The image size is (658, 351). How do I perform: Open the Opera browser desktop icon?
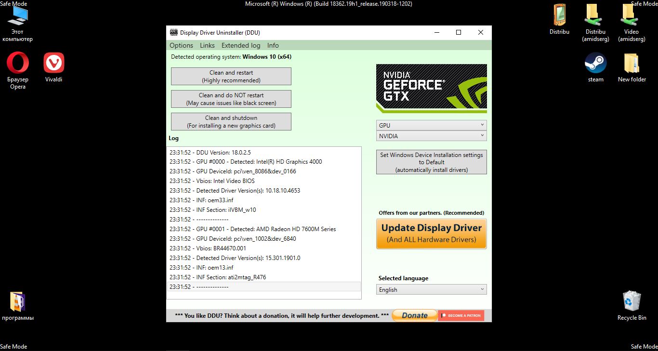coord(18,71)
